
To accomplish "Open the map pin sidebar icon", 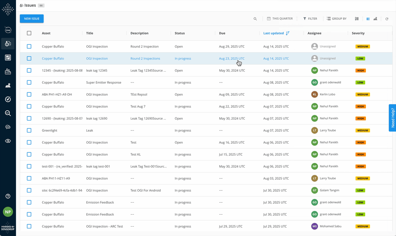I will (8, 85).
